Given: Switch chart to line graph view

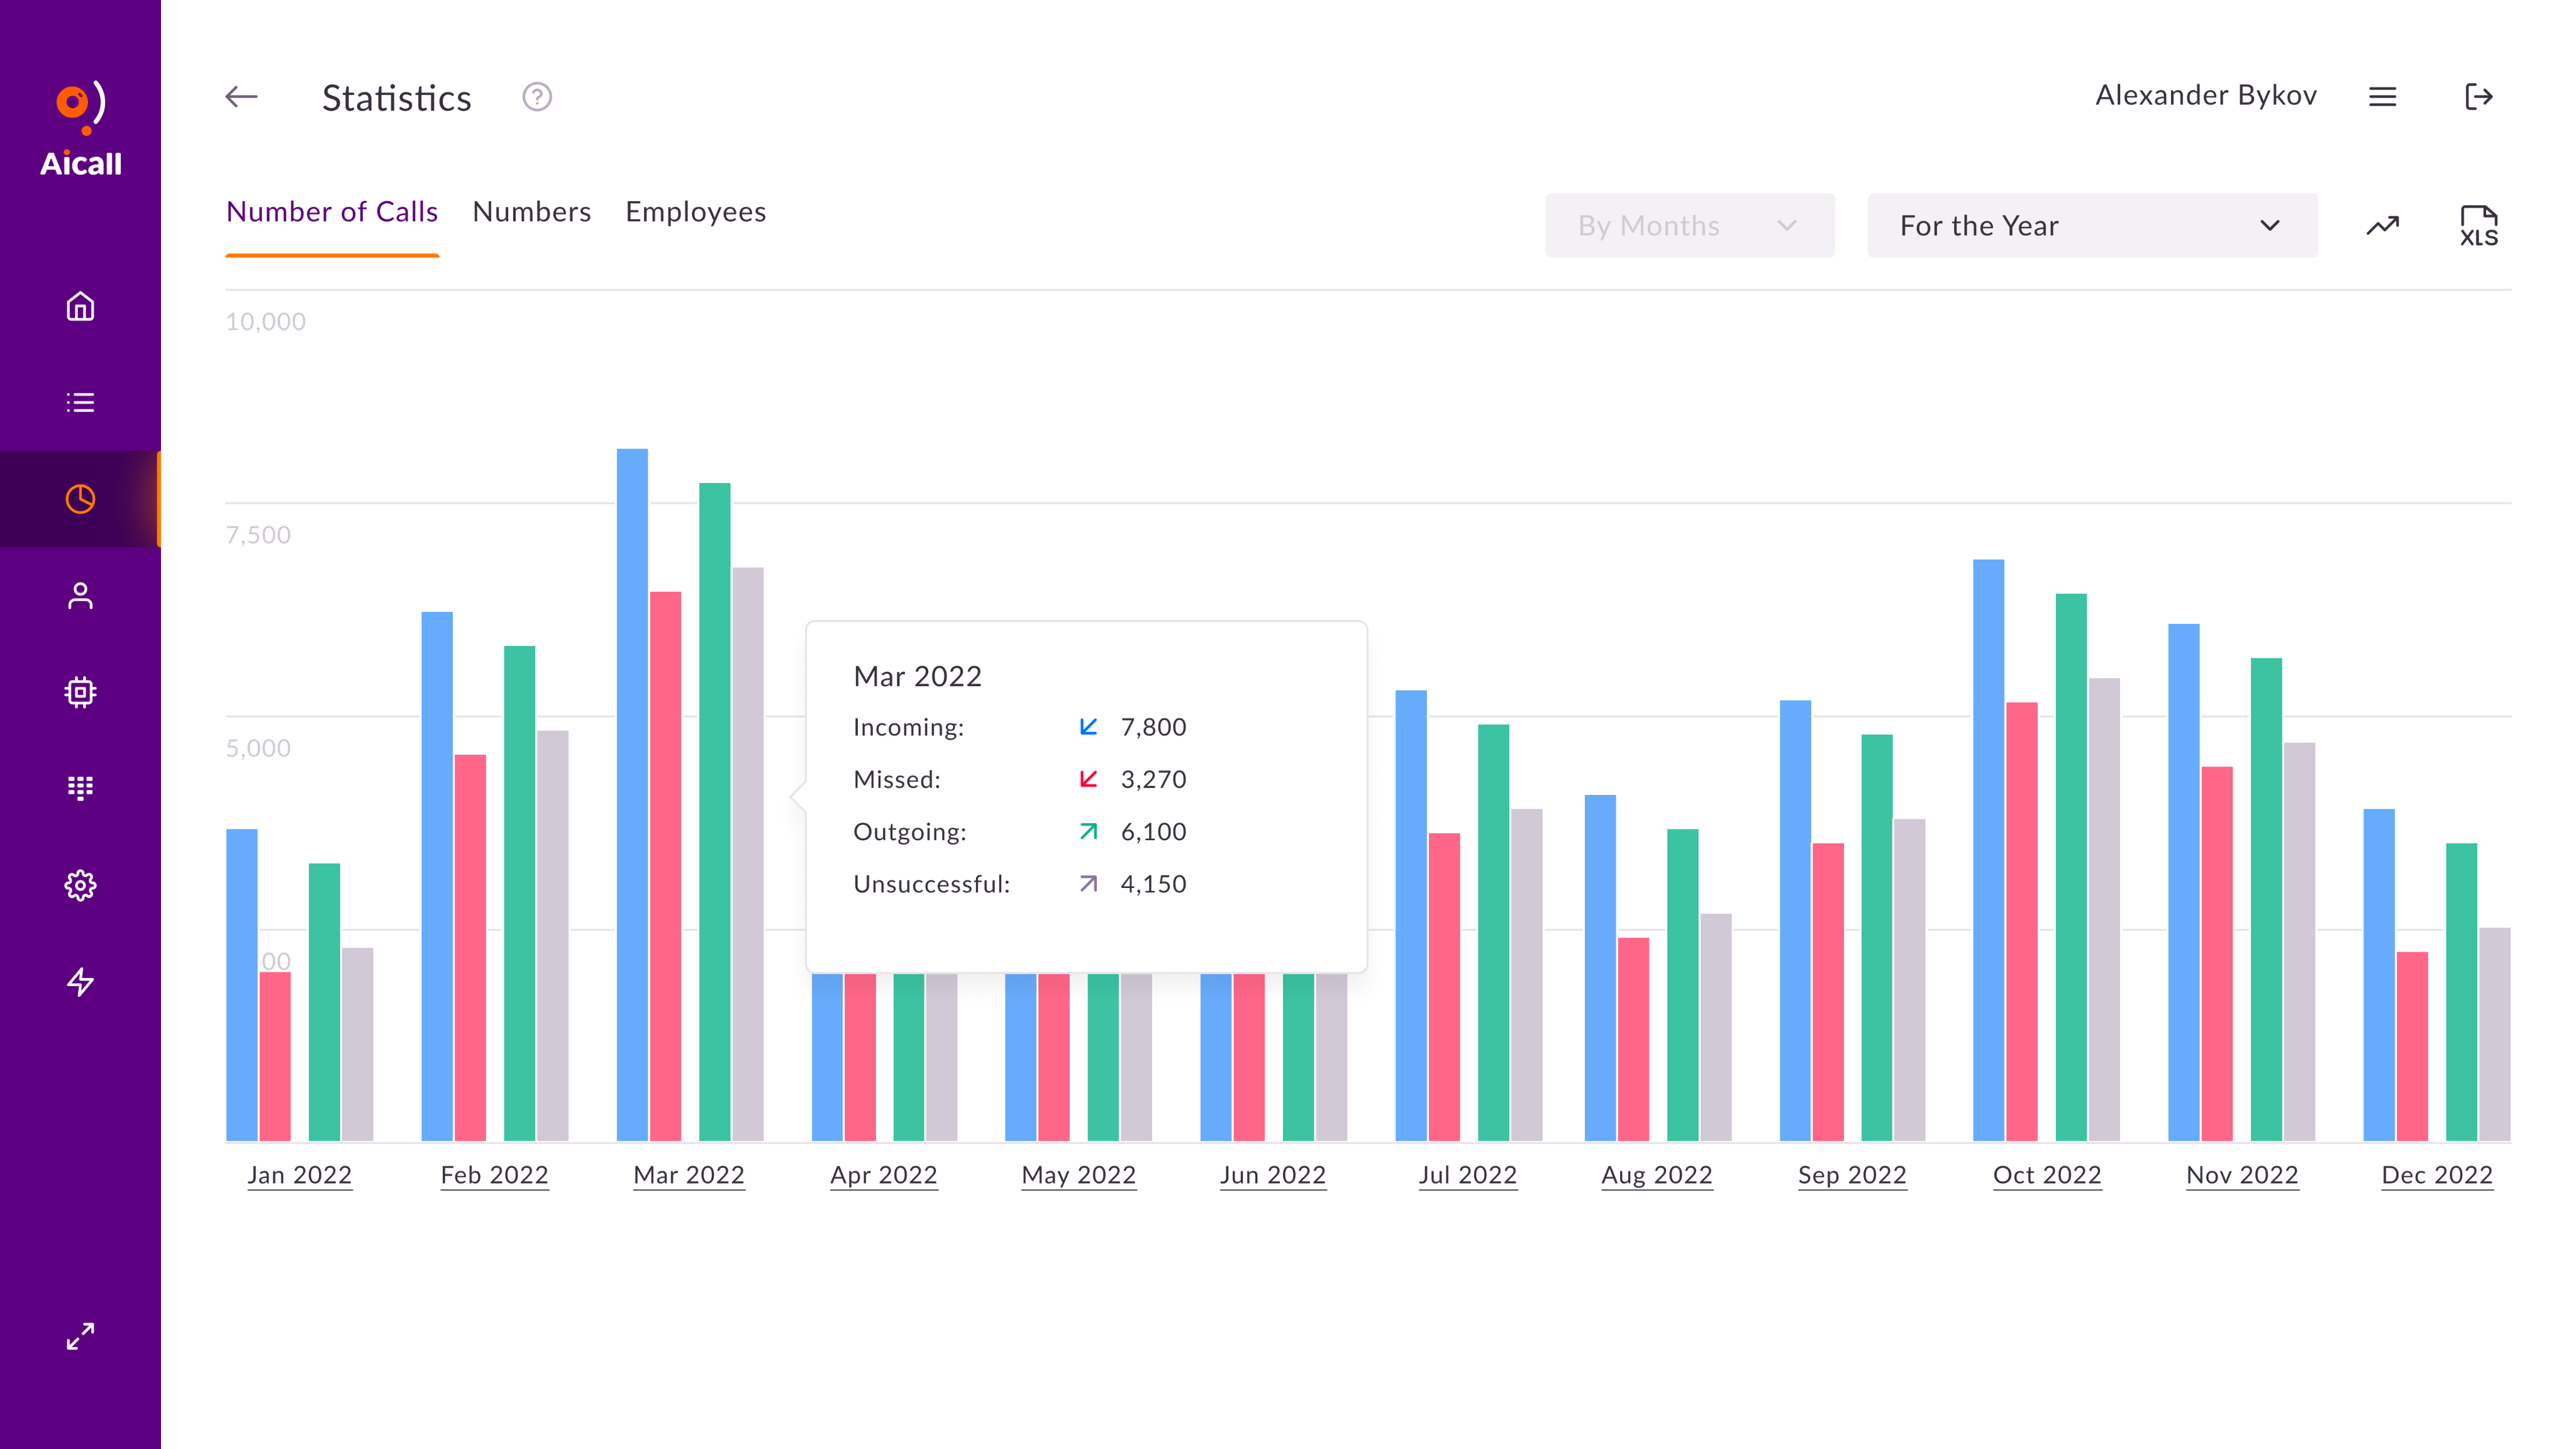Looking at the screenshot, I should [x=2382, y=225].
